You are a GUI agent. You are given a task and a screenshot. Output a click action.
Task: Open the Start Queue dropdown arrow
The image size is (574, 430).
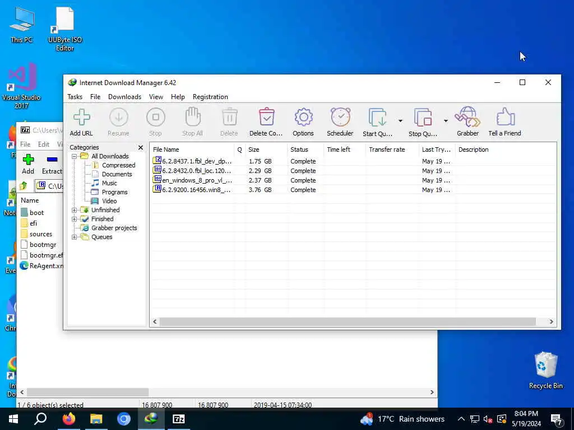pyautogui.click(x=400, y=121)
